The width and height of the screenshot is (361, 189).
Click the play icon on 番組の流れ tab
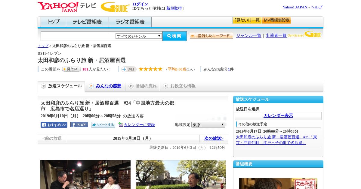pyautogui.click(x=131, y=86)
